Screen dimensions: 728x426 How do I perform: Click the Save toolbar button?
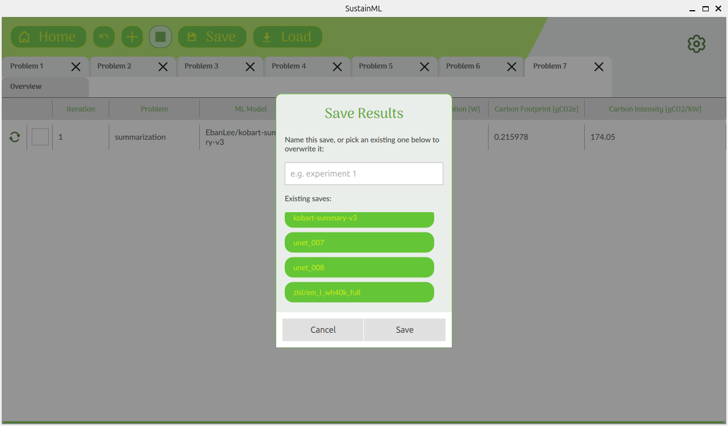tap(212, 37)
